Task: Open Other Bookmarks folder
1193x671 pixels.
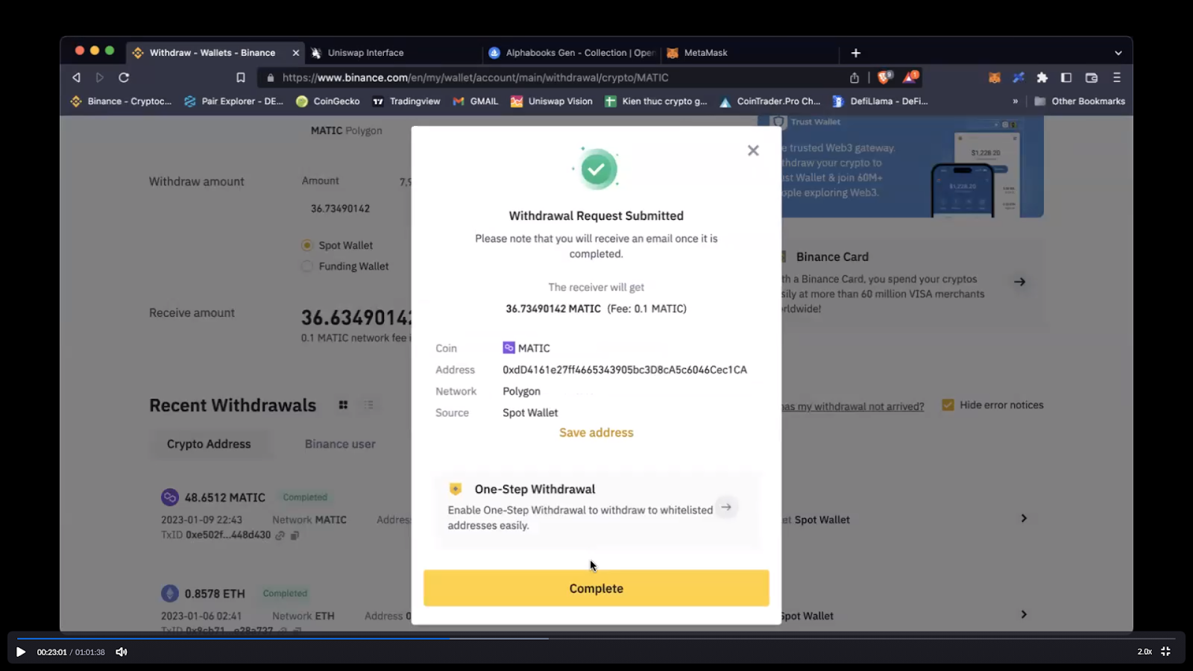Action: click(x=1080, y=101)
